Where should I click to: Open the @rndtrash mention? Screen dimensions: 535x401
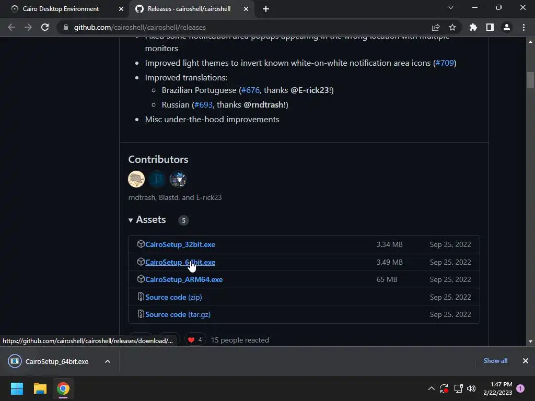pyautogui.click(x=264, y=105)
